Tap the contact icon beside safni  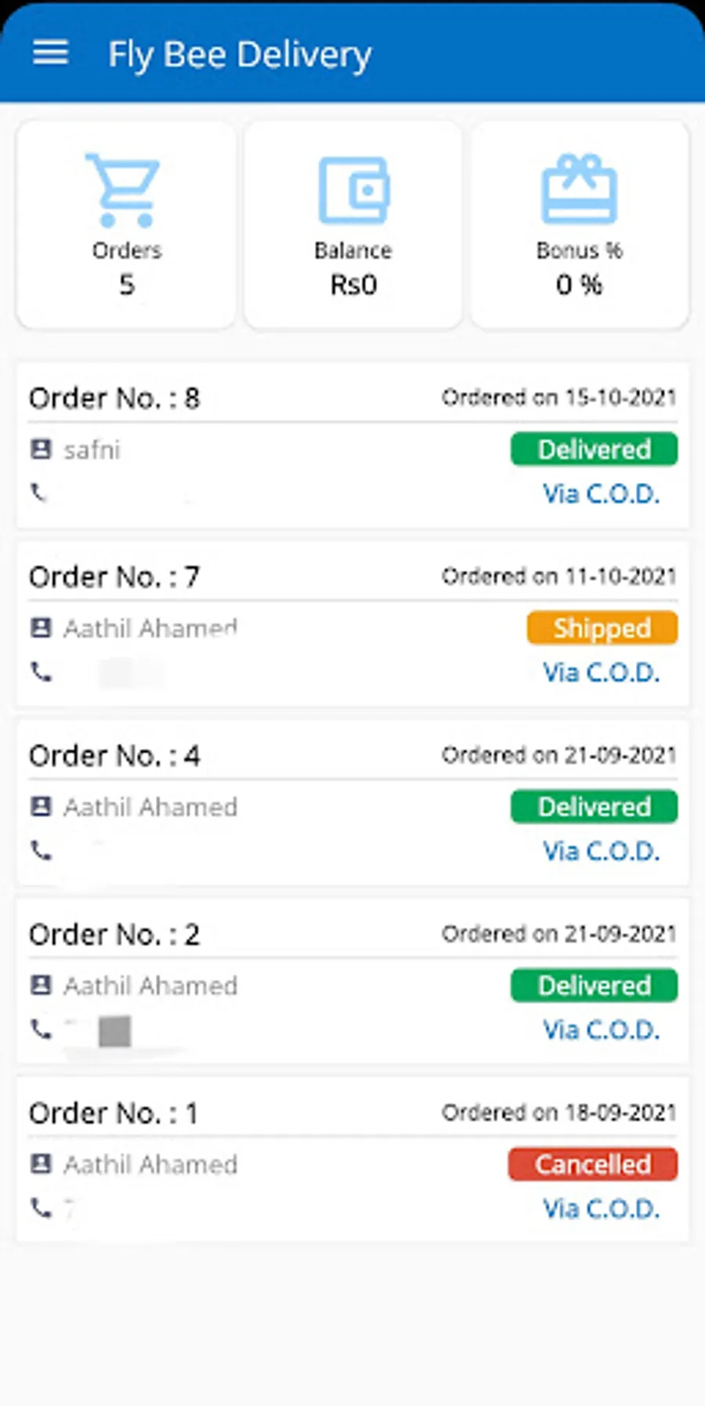(x=41, y=449)
